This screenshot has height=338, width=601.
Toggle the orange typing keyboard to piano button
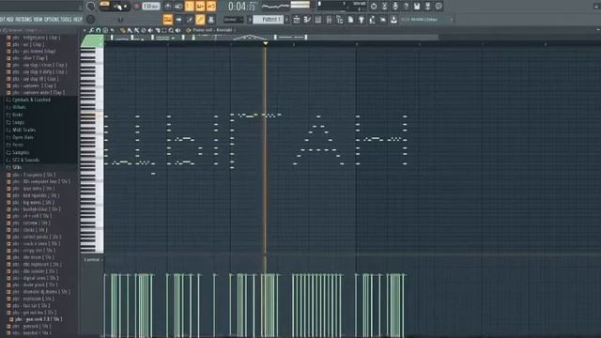pyautogui.click(x=168, y=19)
